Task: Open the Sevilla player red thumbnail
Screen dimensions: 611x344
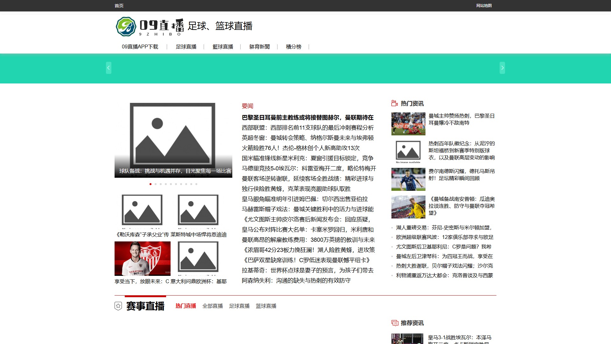Action: (143, 259)
